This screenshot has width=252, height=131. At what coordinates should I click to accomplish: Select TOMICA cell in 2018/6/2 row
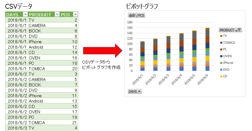pos(44,123)
